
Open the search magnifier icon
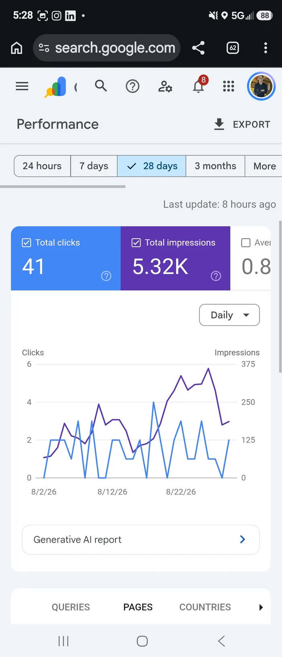point(101,86)
